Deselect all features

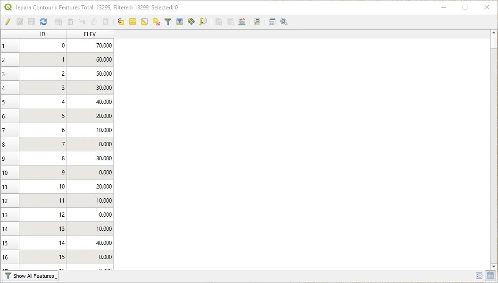pyautogui.click(x=155, y=21)
